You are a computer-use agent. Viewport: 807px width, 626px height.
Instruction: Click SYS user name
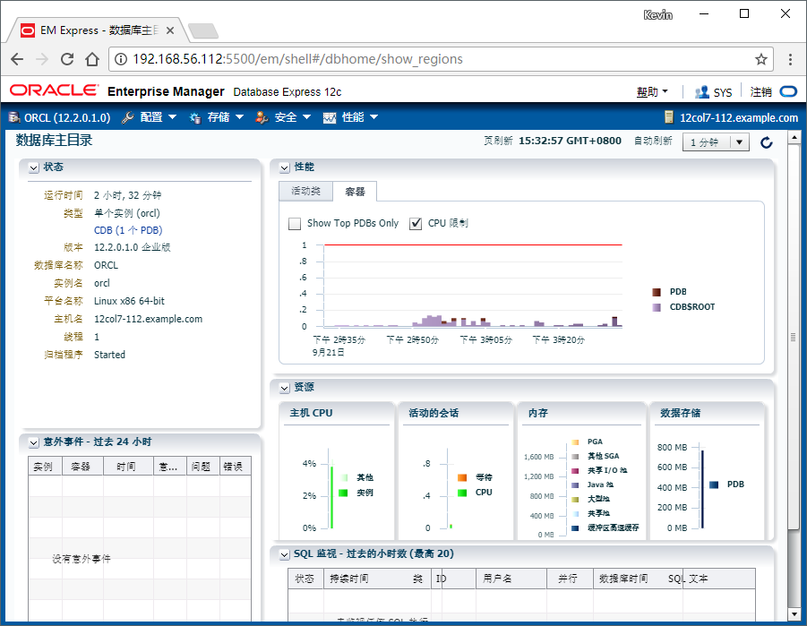(723, 92)
